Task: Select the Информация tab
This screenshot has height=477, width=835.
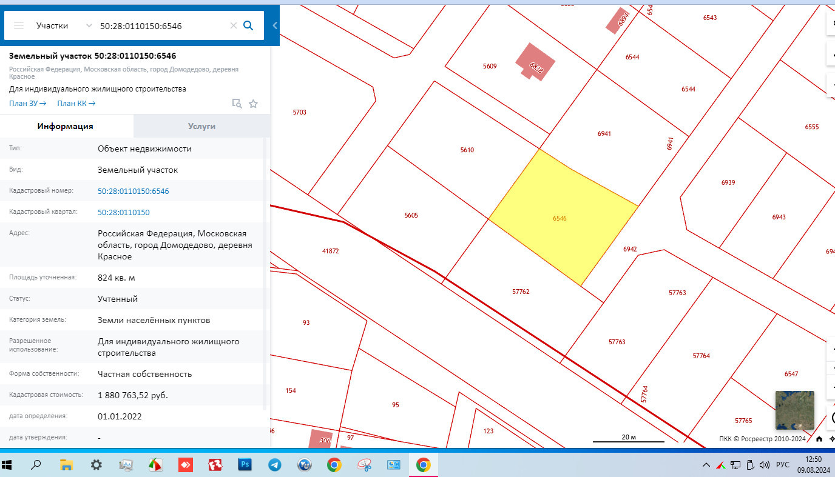Action: click(66, 126)
